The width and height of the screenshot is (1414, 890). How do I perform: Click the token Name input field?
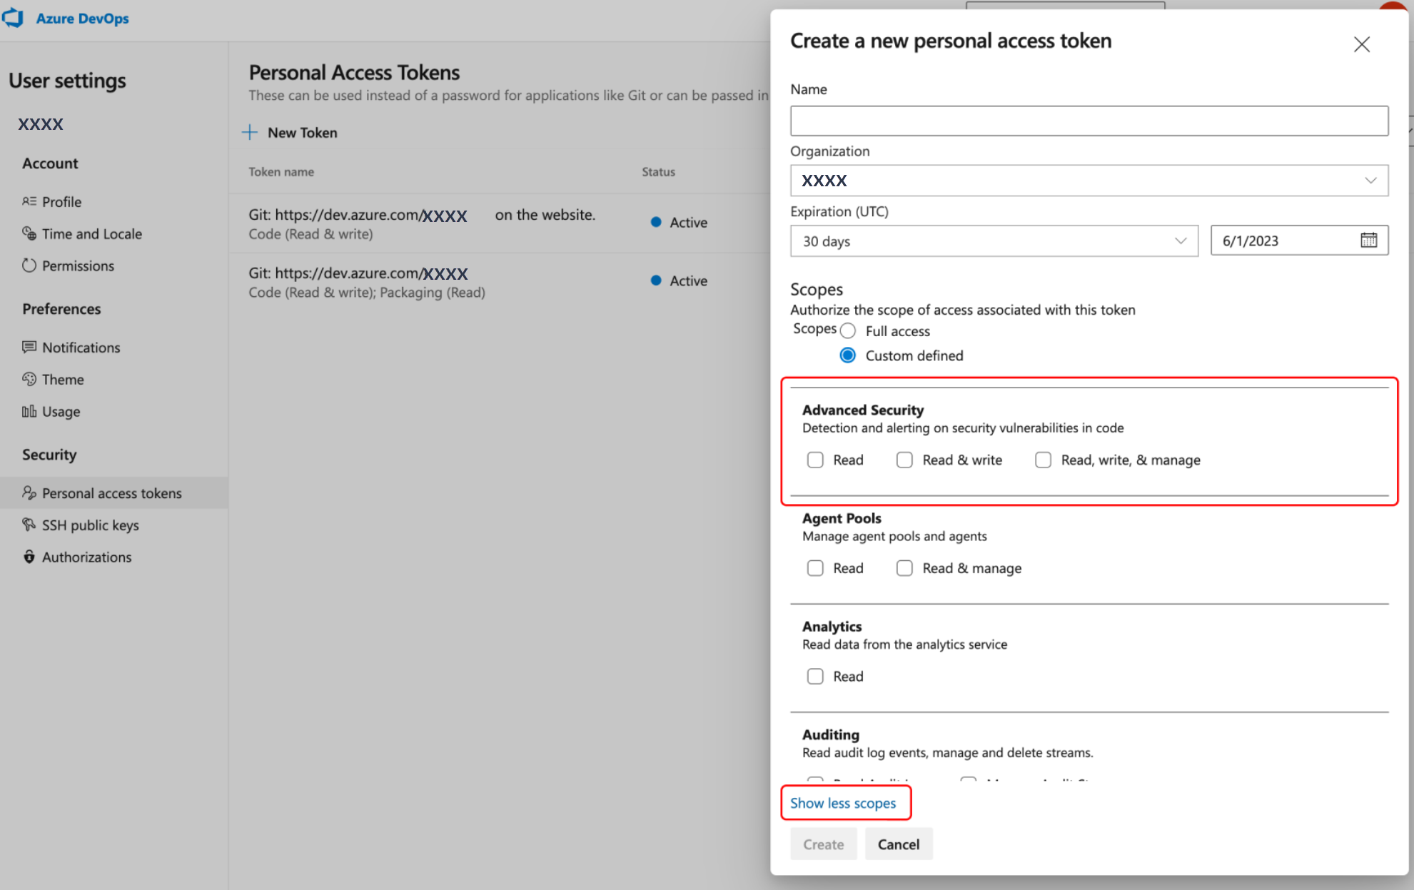tap(1089, 120)
